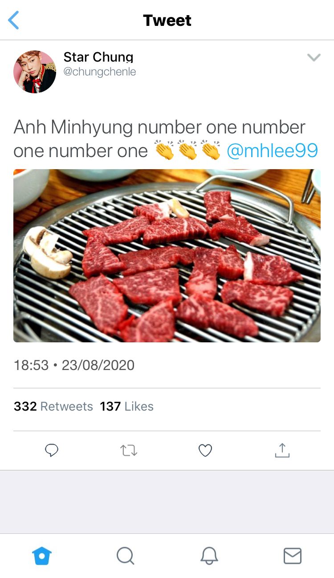Image resolution: width=334 pixels, height=578 pixels.
Task: Open the tweet options chevron menu
Action: click(314, 57)
